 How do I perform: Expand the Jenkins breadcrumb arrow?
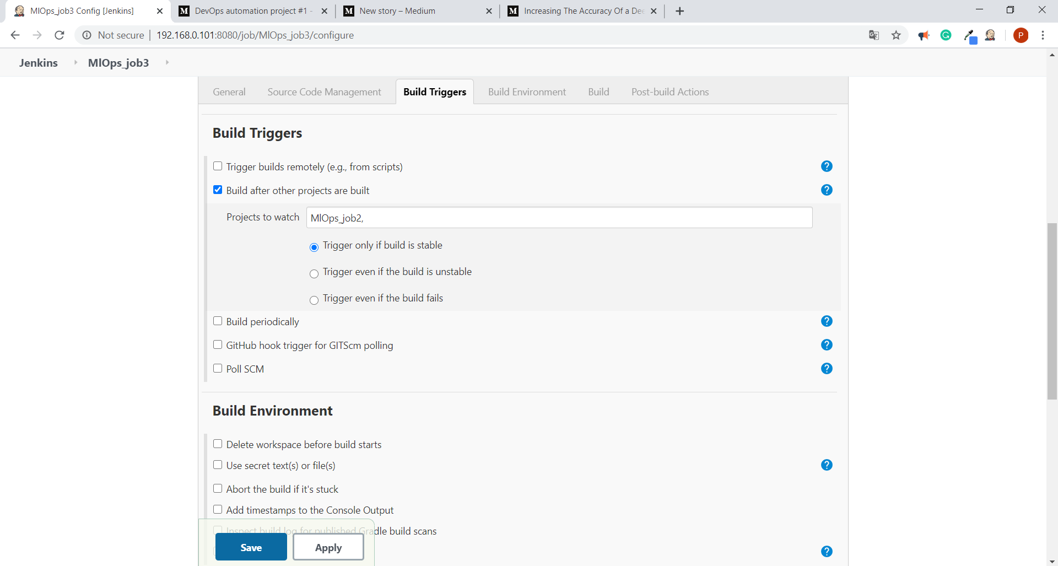coord(75,63)
